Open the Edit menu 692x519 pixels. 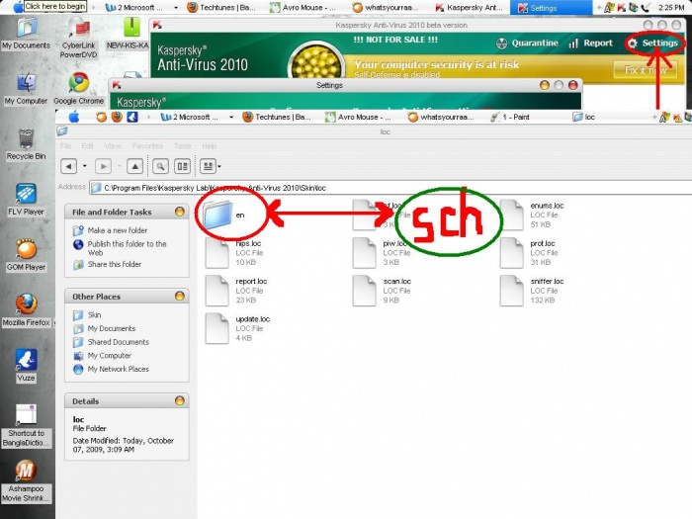(87, 146)
